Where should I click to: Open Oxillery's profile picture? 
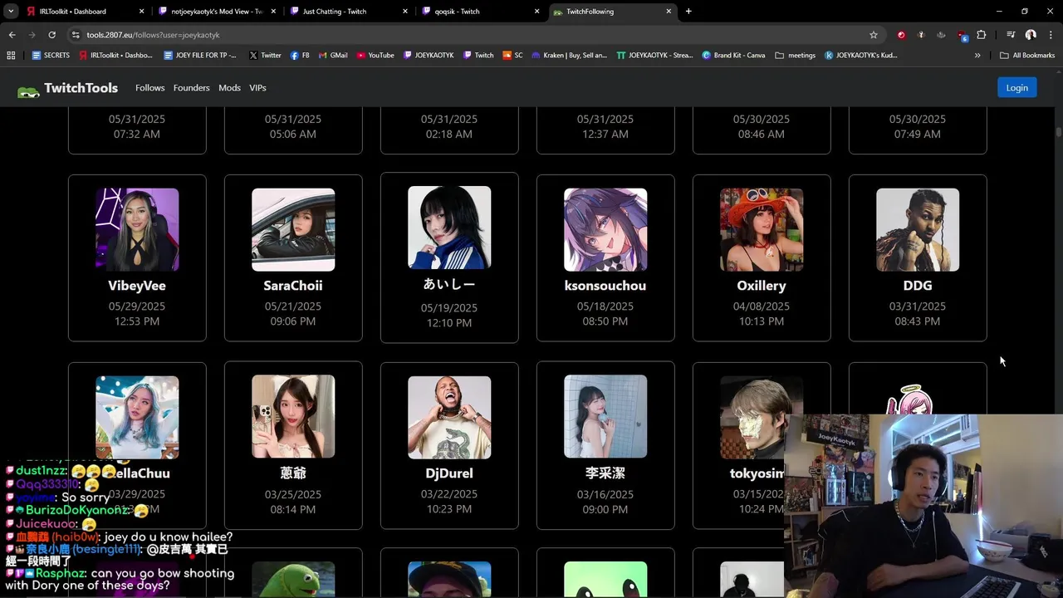[762, 229]
